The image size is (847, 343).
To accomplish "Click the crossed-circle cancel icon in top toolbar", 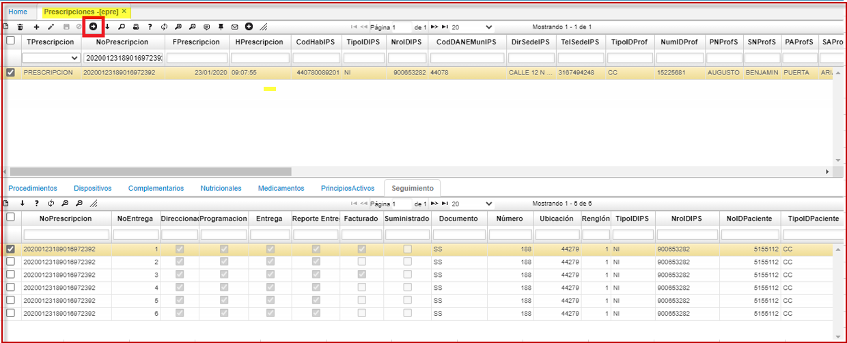I will (x=79, y=27).
